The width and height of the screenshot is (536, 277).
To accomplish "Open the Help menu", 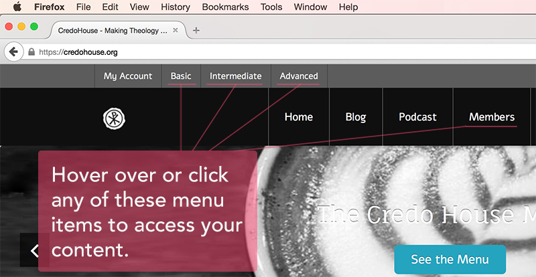I will [x=348, y=7].
